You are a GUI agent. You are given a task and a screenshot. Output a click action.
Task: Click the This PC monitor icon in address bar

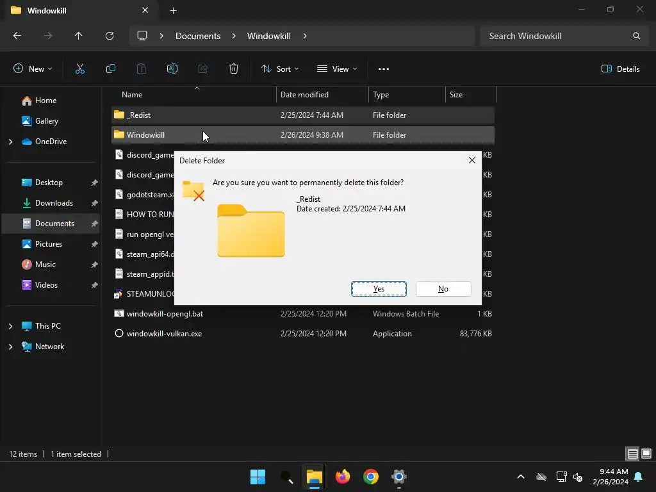[x=142, y=36]
